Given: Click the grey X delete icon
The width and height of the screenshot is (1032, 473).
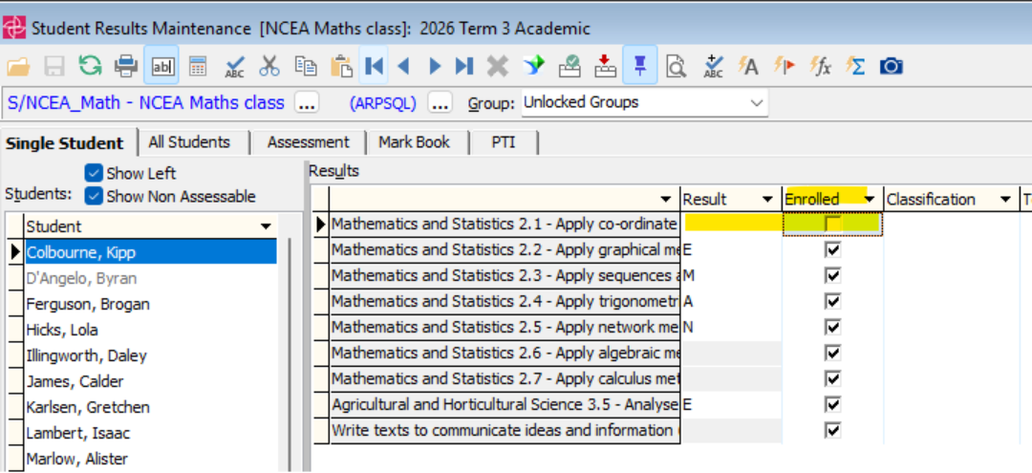Looking at the screenshot, I should [x=498, y=66].
